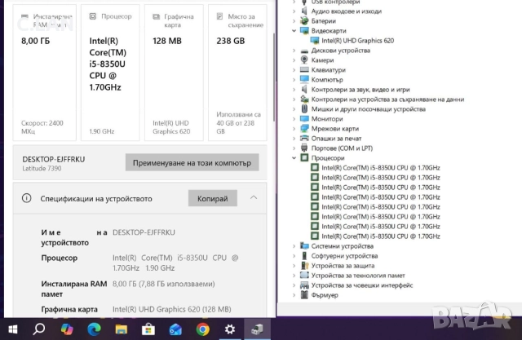Screen dimensions: 522x340
Task: Launch Copilot from the taskbar
Action: (67, 329)
